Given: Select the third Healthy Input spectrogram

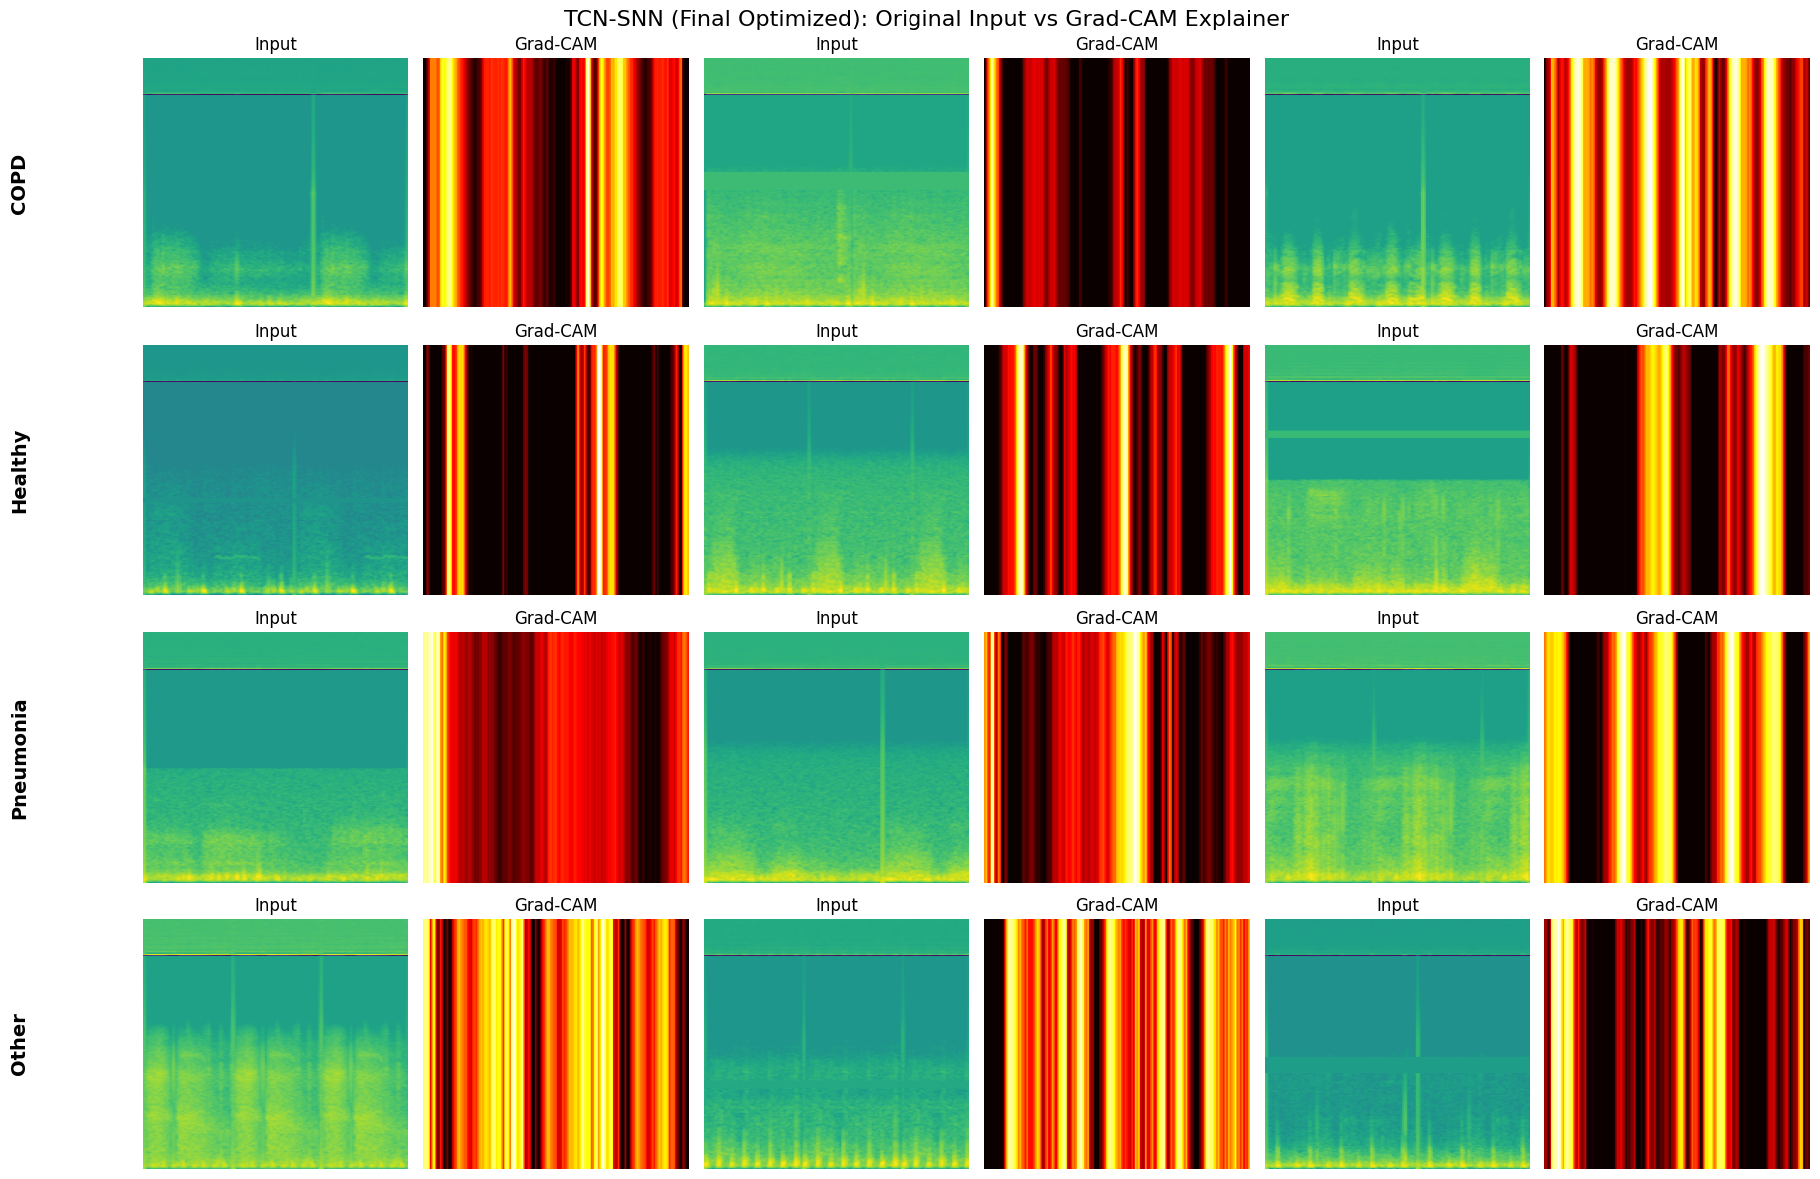Looking at the screenshot, I should (1397, 468).
